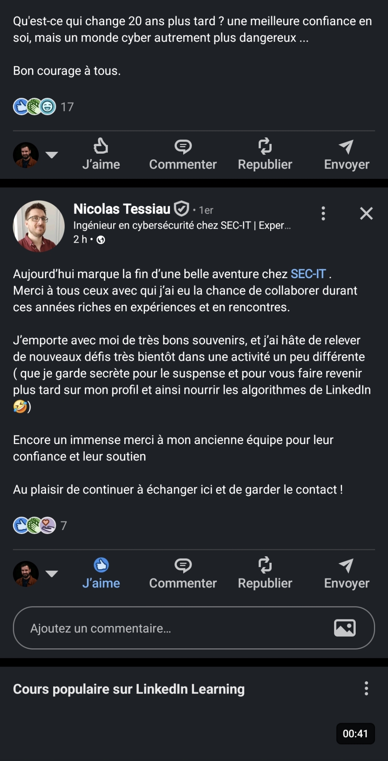Open LinkedIn Learning section options menu
The width and height of the screenshot is (388, 761).
(x=366, y=688)
